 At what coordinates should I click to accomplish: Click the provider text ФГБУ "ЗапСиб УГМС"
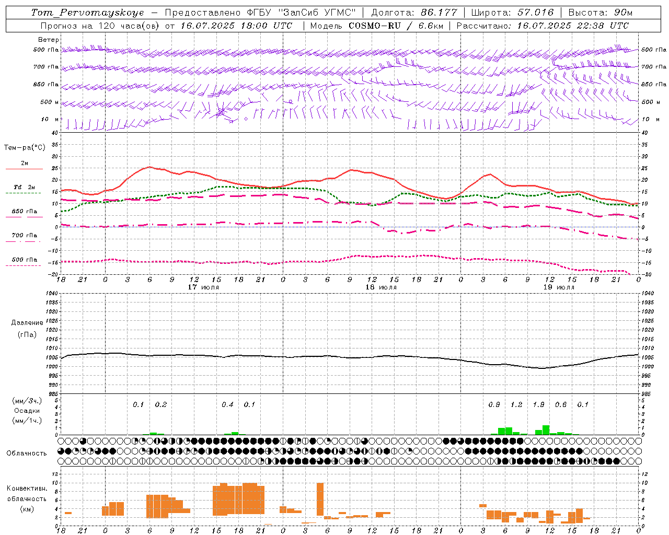click(301, 13)
